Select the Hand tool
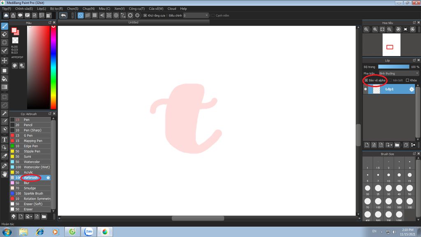Viewport: 421px width, 237px height. pos(5,174)
